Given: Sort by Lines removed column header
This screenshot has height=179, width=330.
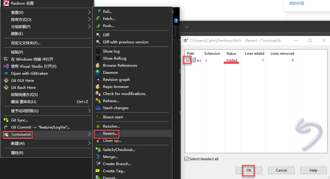Looking at the screenshot, I should (x=281, y=53).
